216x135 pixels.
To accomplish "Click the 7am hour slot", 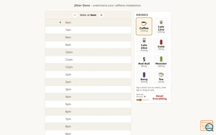I will tap(88, 30).
